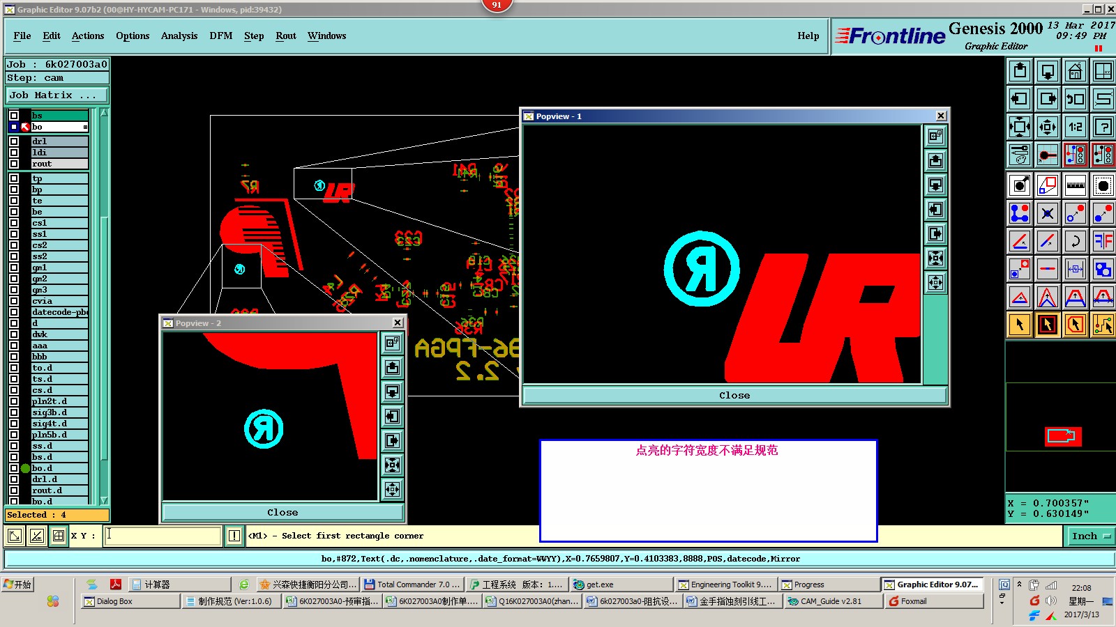Click the question mark info icon

[1103, 127]
